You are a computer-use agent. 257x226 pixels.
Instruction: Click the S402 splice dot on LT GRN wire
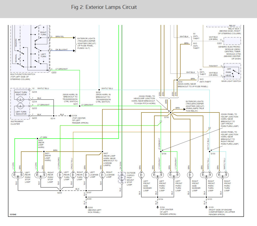[x=37, y=139]
